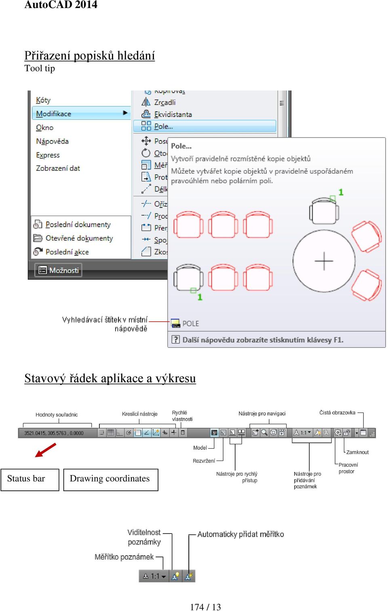Screen dimensions: 388x611
Task: Select the Pan hand navigation tool
Action: coord(255,433)
